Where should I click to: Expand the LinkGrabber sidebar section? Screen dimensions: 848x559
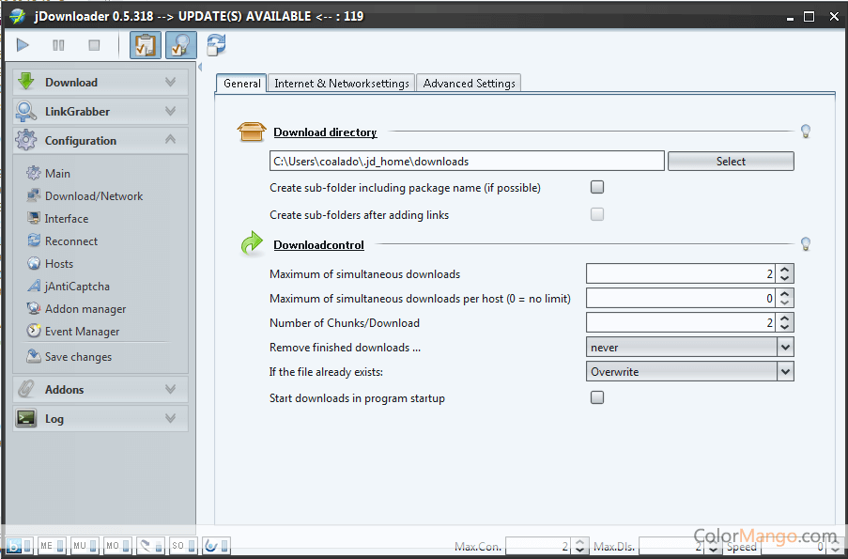pos(100,112)
